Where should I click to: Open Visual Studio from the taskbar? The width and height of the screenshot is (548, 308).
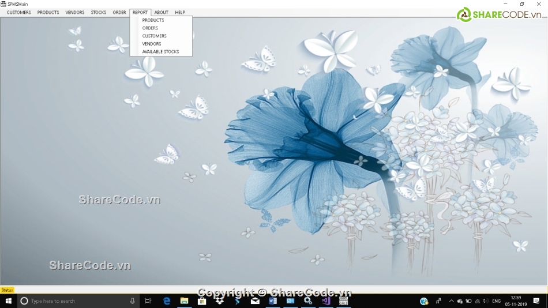click(x=326, y=301)
